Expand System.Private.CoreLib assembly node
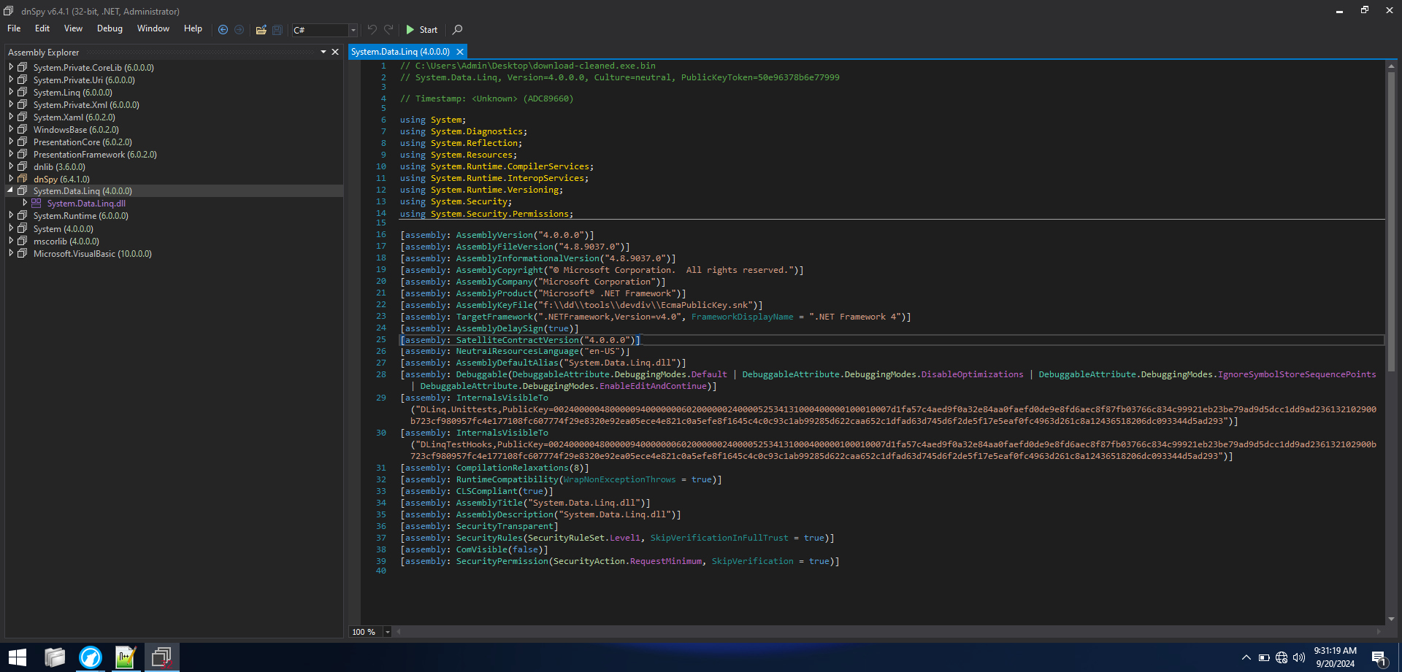1402x672 pixels. click(11, 67)
